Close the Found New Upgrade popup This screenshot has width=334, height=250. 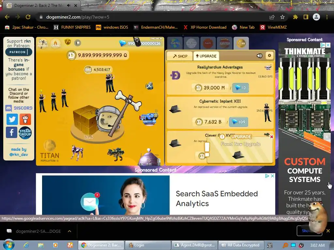pyautogui.click(x=272, y=137)
